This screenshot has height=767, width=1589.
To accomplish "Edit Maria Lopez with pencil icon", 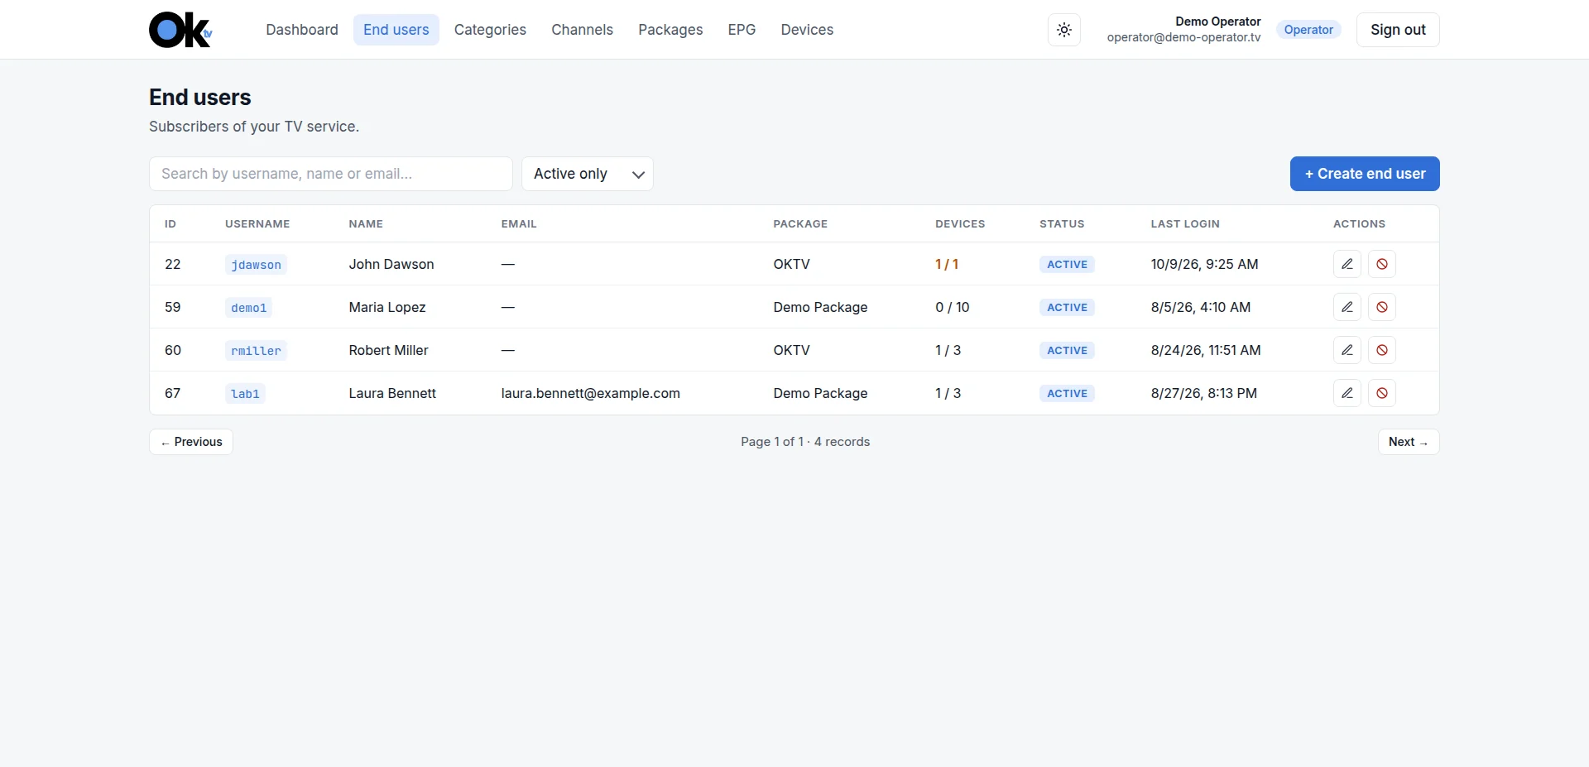I will pyautogui.click(x=1347, y=307).
